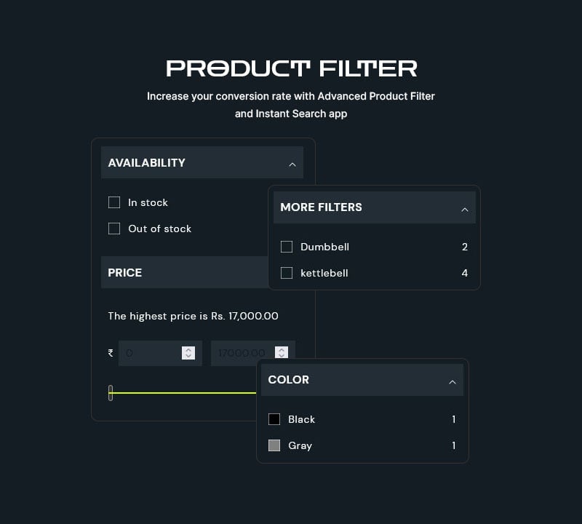582x524 pixels.
Task: Collapse the MORE FILTERS section
Action: 465,208
